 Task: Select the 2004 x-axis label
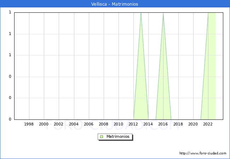coord(74,124)
